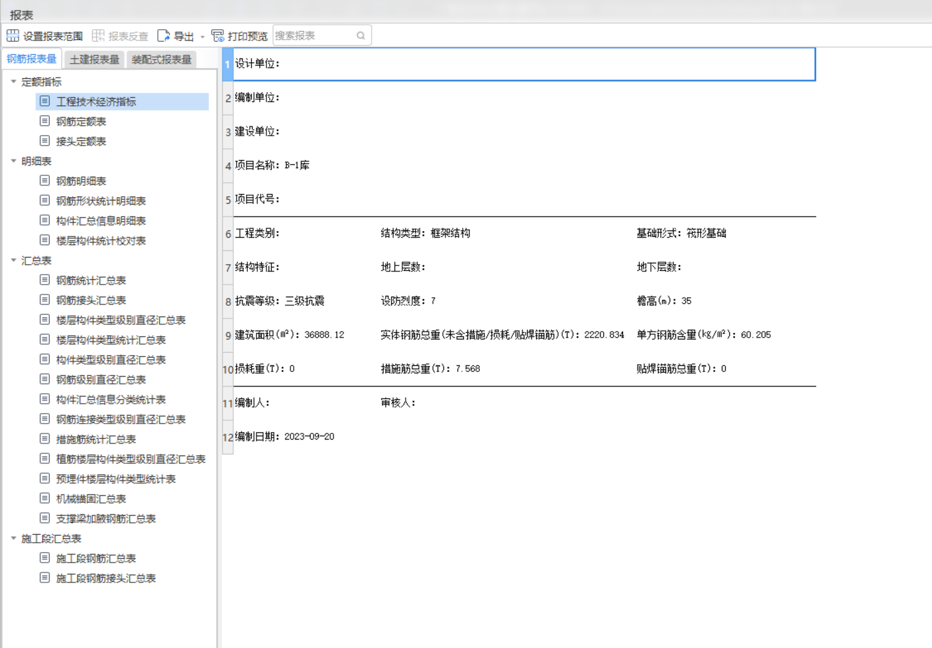
Task: Click the 措施筋总重(T): 7.568 text
Action: pyautogui.click(x=430, y=369)
